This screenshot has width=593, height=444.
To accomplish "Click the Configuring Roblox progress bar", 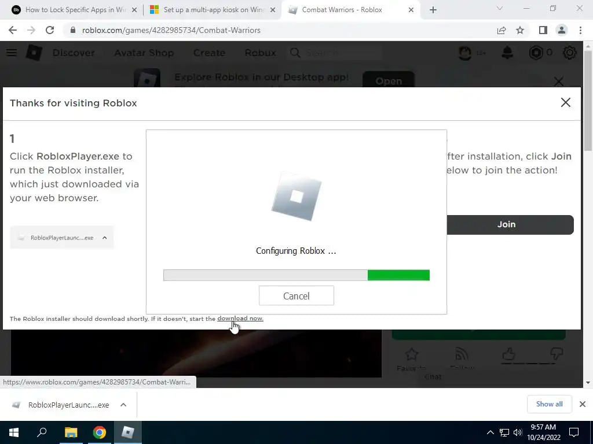I will [x=296, y=275].
